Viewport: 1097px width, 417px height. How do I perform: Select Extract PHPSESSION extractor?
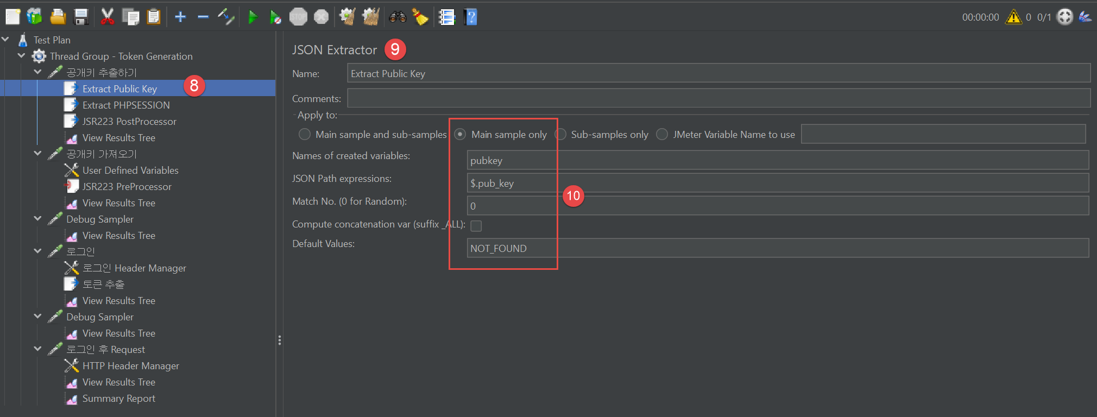tap(126, 105)
